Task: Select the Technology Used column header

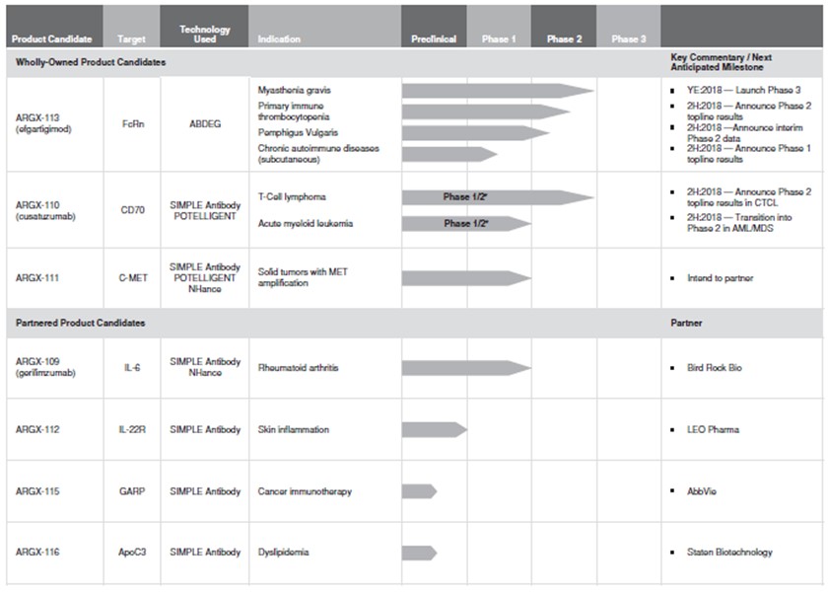Action: (x=204, y=35)
